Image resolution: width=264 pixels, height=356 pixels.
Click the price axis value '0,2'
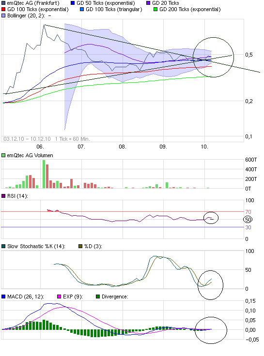coord(249,101)
